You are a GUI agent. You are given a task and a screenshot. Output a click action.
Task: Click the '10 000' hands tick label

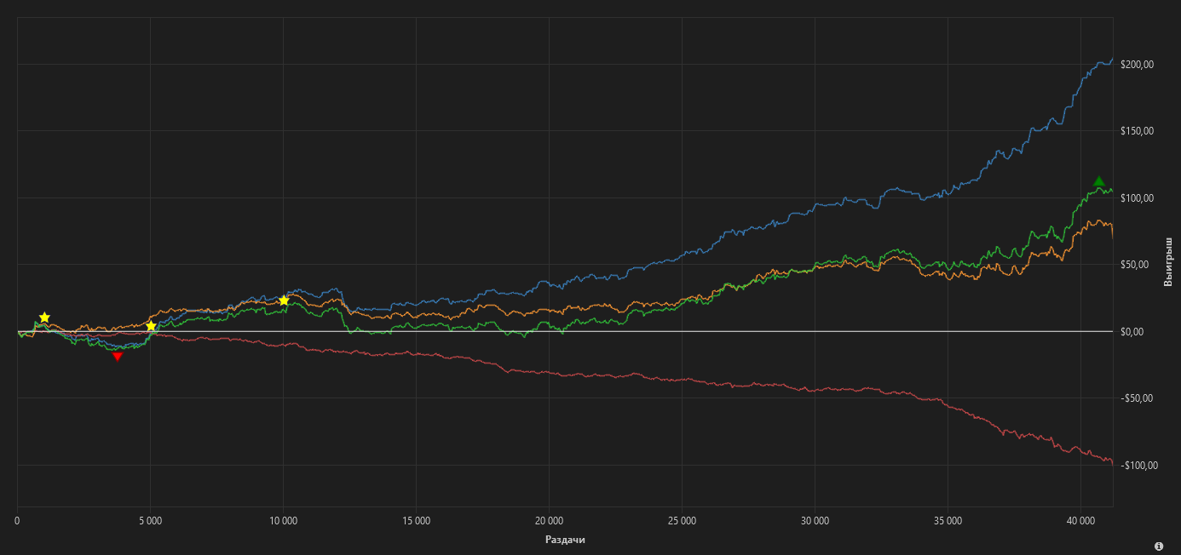[x=283, y=520]
